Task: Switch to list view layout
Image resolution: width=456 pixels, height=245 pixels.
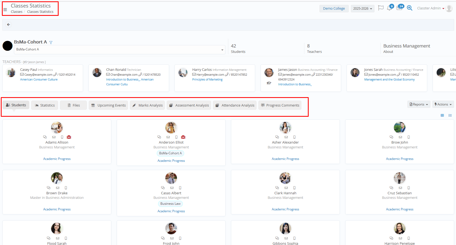Action: point(450,115)
